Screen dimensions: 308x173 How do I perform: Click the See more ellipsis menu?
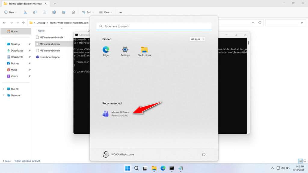click(x=120, y=12)
